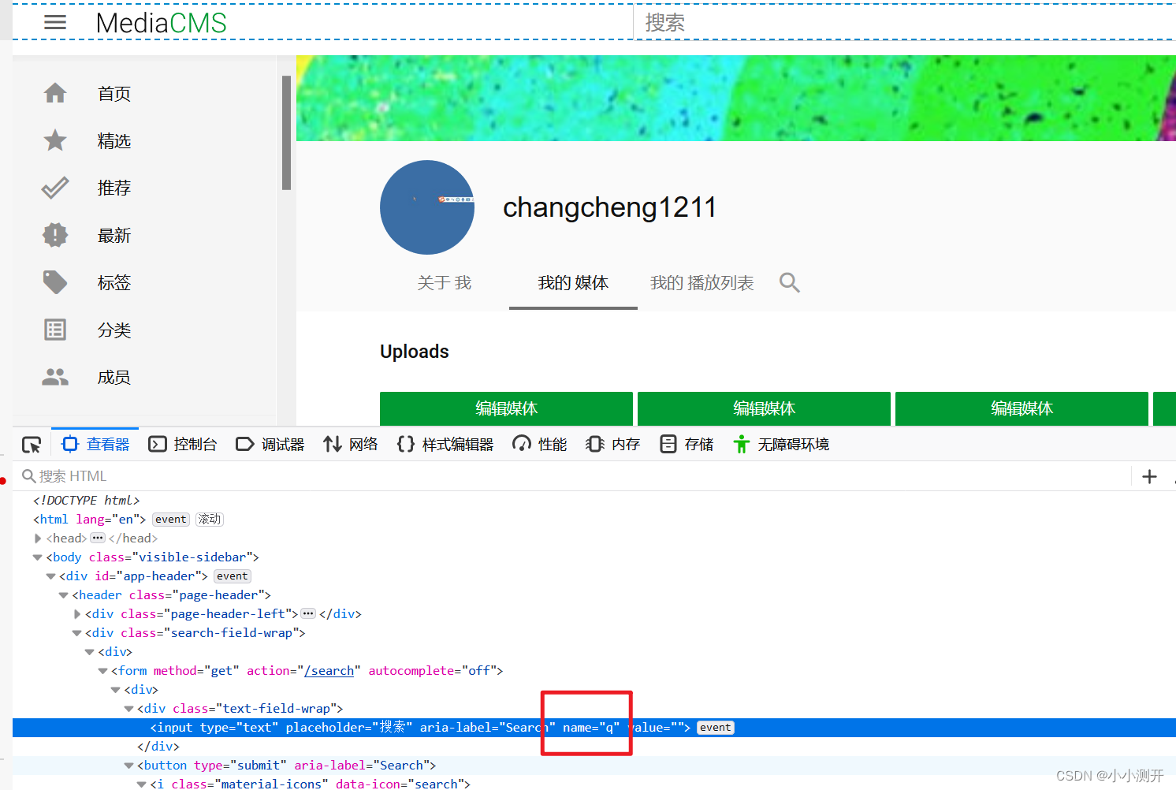Open the 控制台 console tab

[183, 445]
